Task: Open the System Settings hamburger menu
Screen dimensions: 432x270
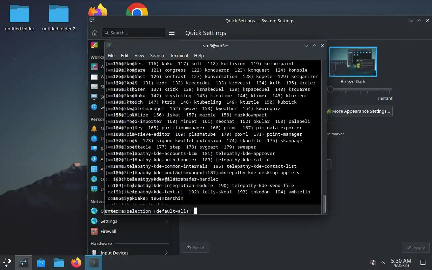Action: coord(172,33)
